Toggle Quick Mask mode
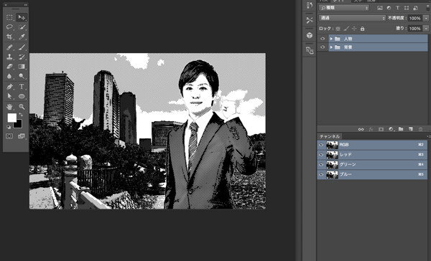This screenshot has height=261, width=431. click(x=9, y=136)
